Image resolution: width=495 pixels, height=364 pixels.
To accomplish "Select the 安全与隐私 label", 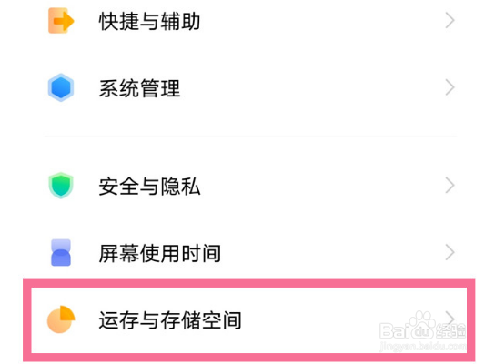I will (x=149, y=186).
